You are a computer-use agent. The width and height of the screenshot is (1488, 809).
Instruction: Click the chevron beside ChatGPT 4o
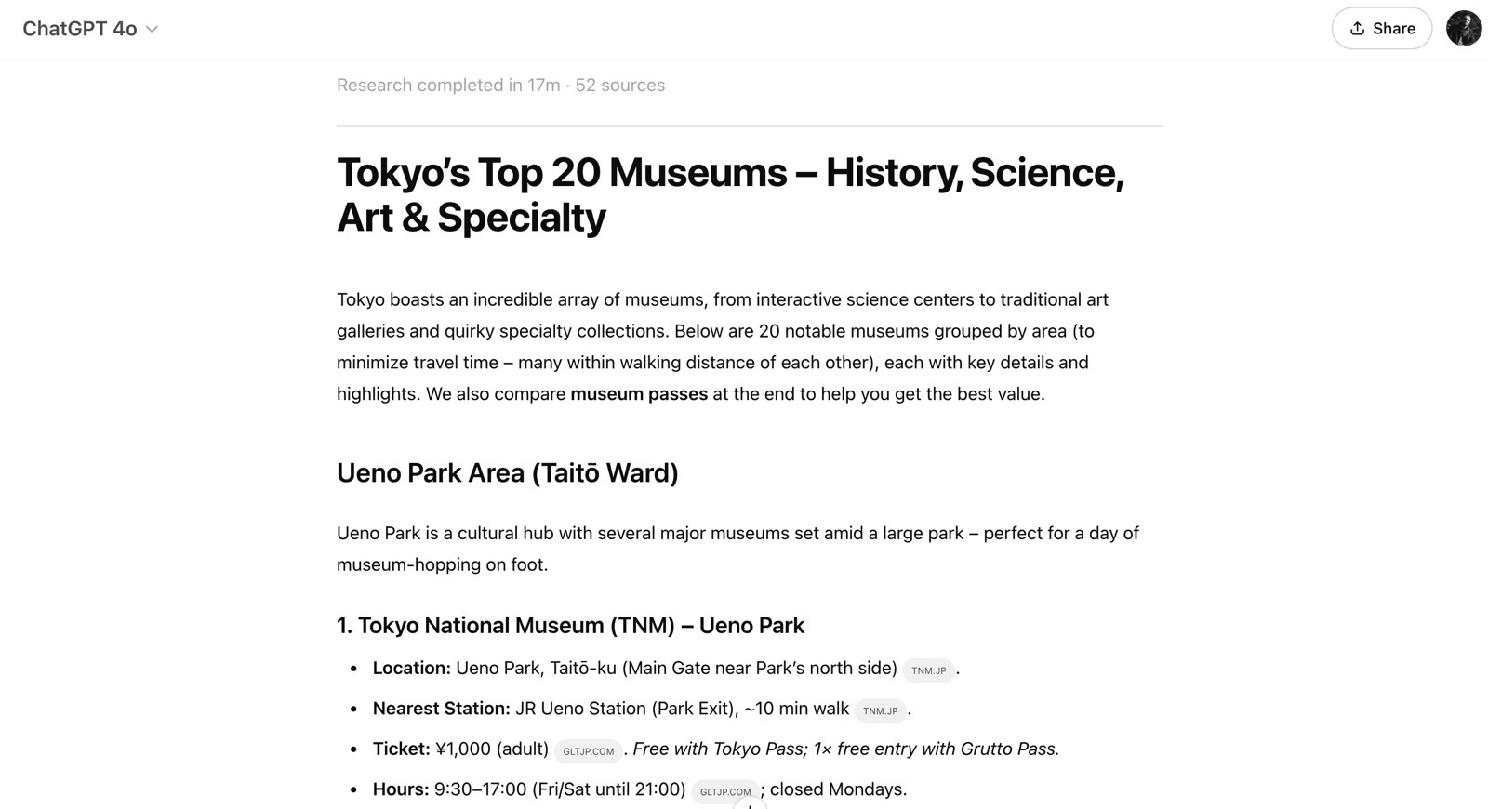(152, 30)
